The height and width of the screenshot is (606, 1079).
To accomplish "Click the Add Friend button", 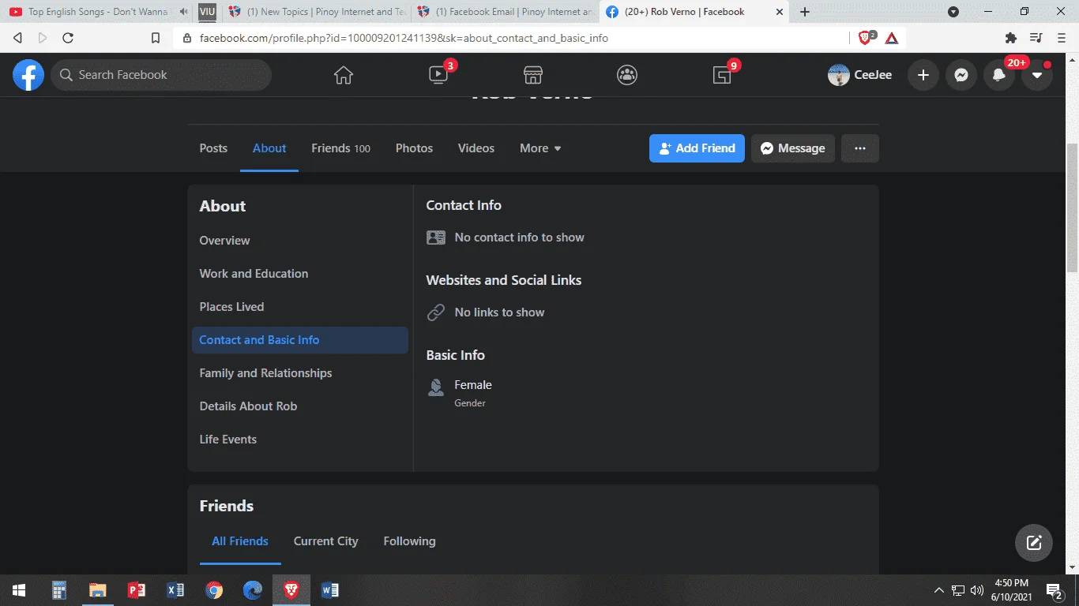I will click(697, 148).
